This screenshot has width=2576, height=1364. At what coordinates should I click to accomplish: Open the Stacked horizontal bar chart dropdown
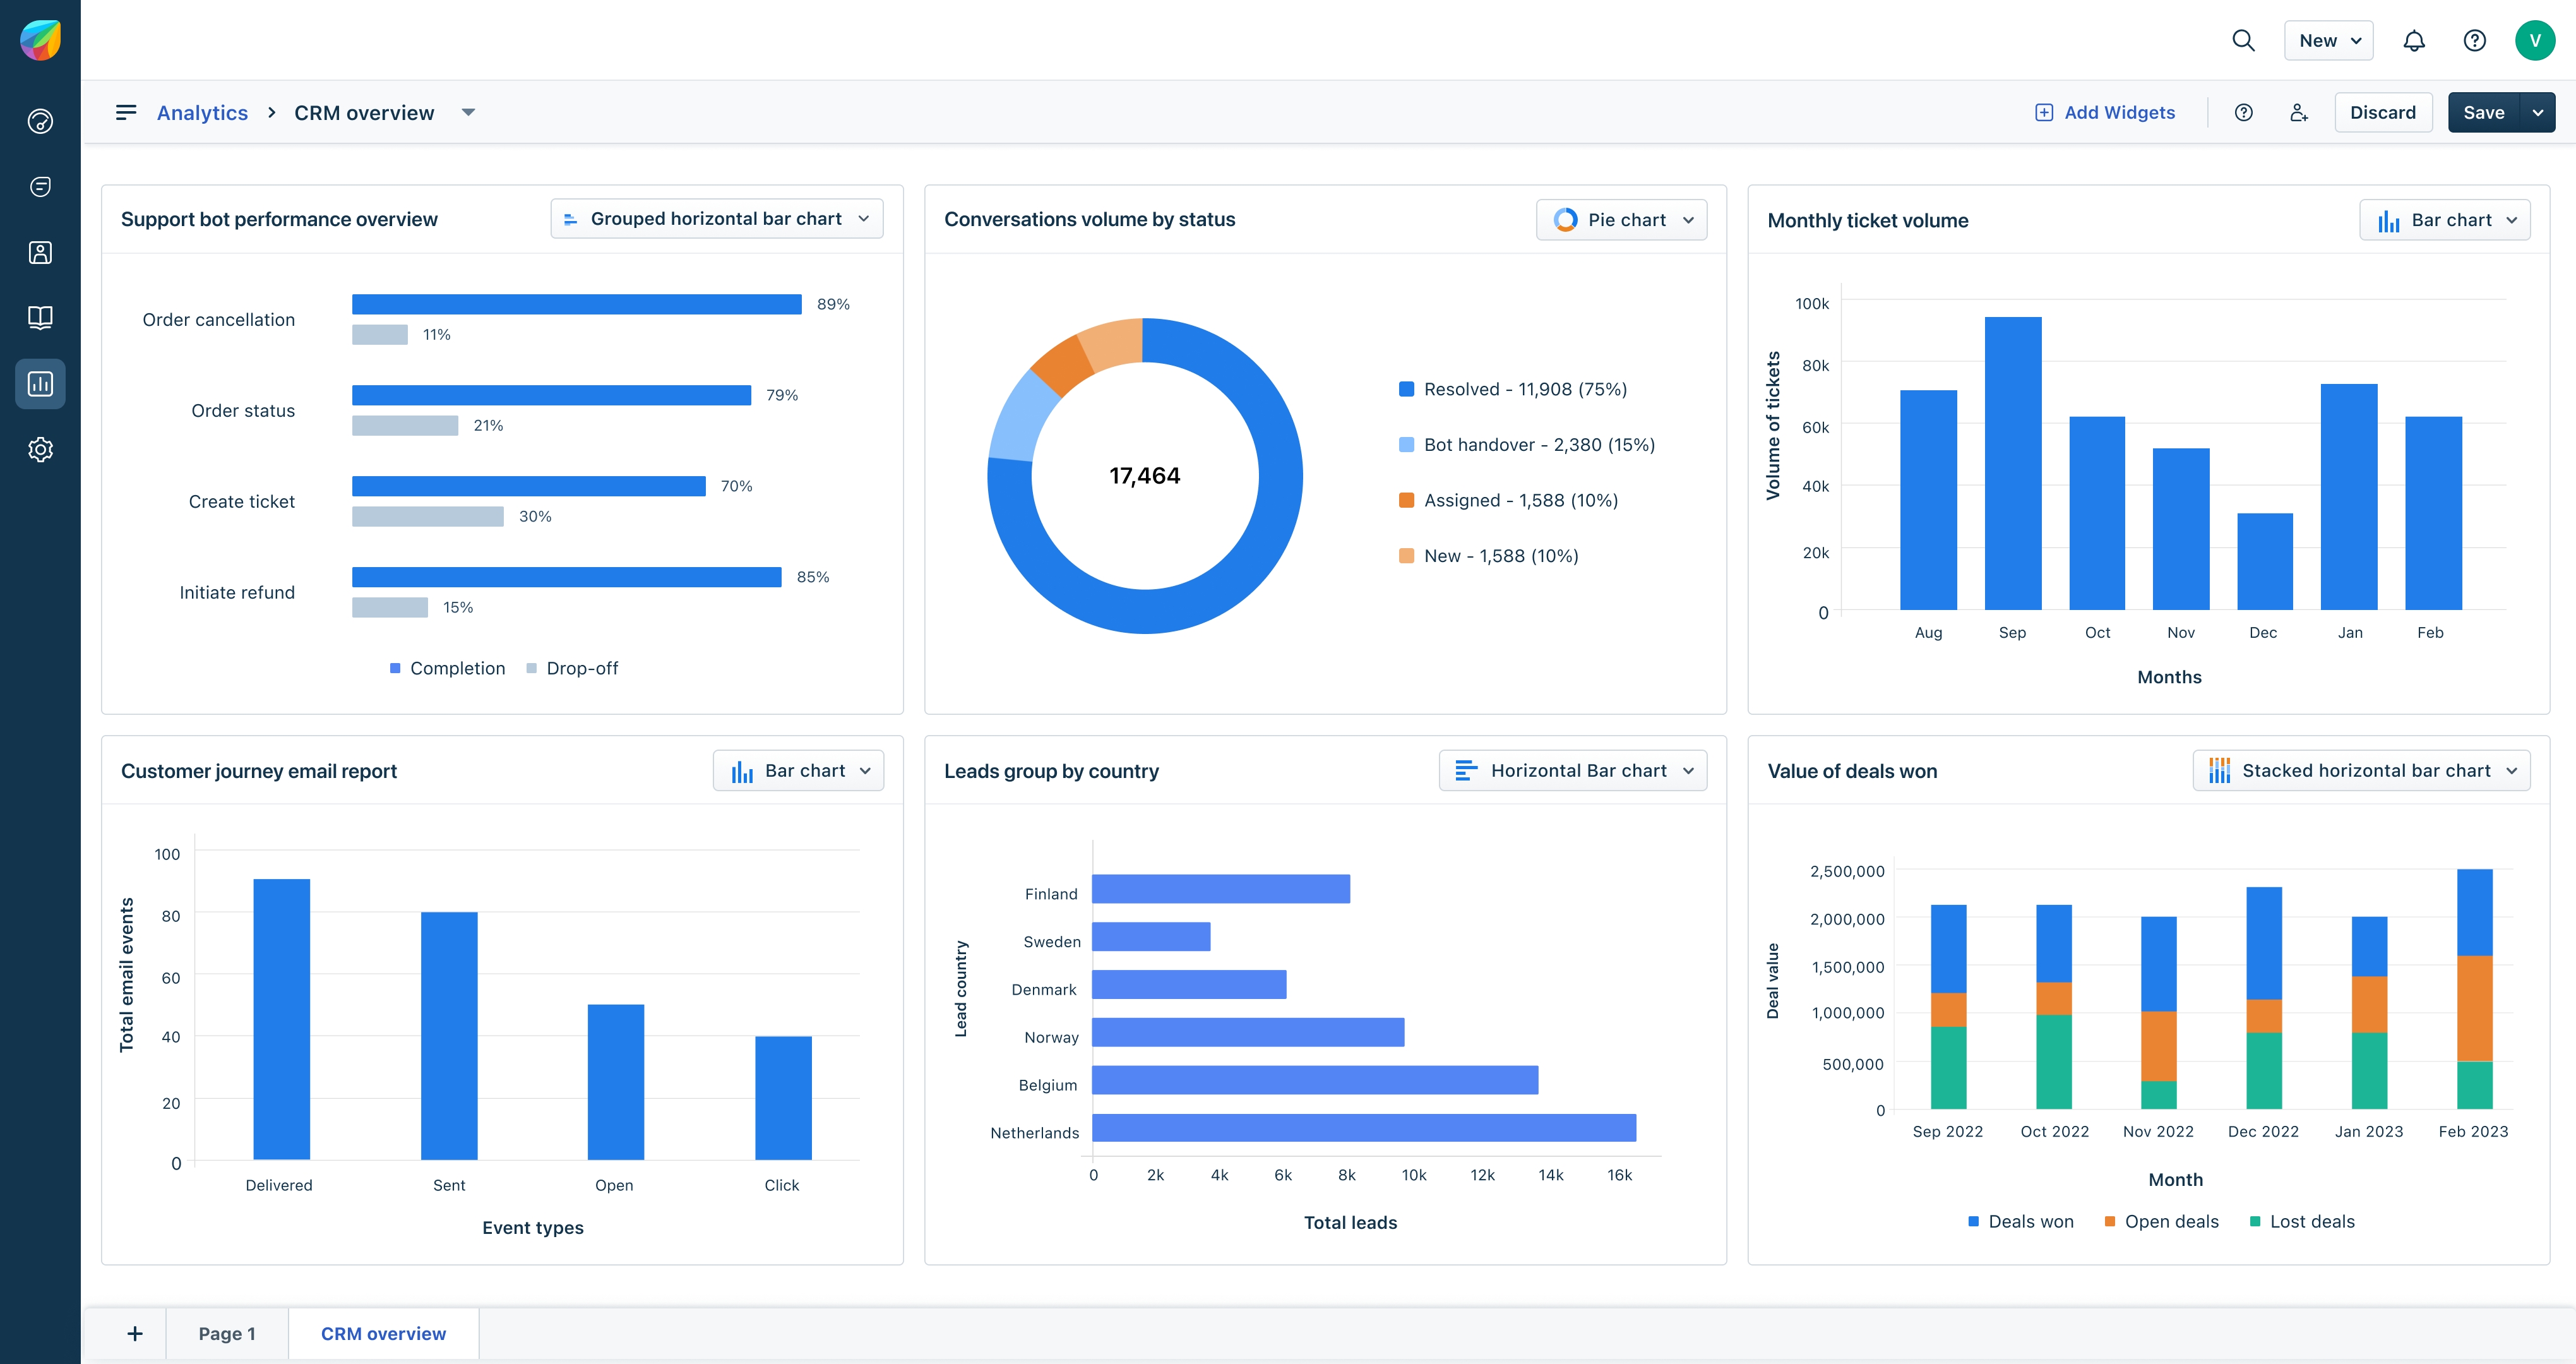tap(2361, 770)
